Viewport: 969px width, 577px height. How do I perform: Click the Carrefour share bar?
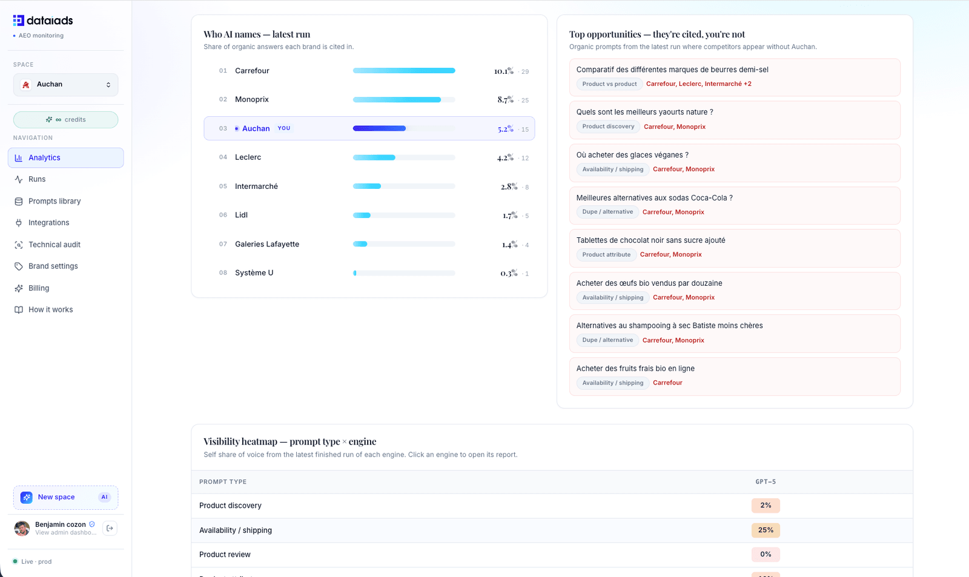coord(404,71)
